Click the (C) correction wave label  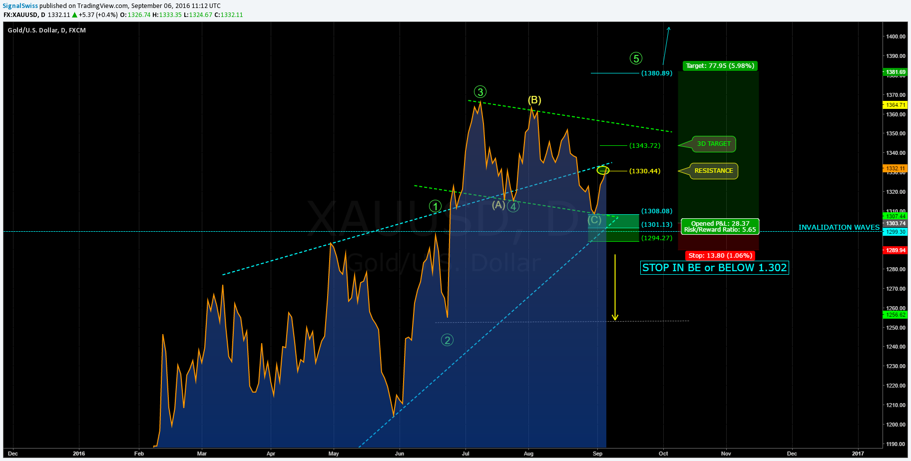tap(594, 220)
